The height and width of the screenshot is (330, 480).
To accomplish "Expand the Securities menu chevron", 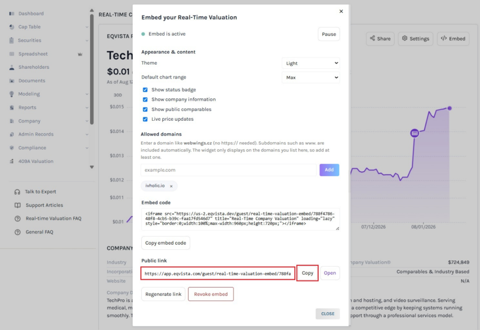I will (87, 40).
